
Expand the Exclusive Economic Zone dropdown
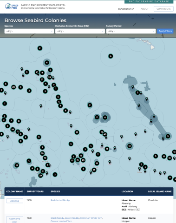80,31
